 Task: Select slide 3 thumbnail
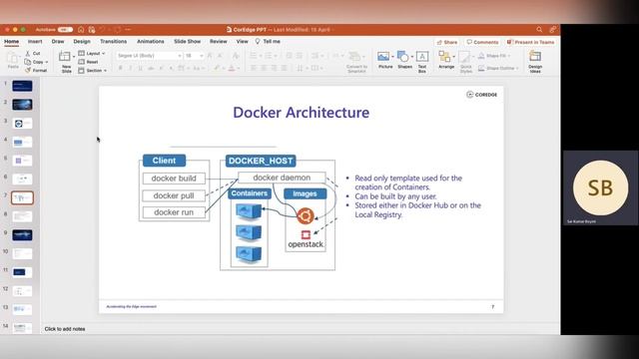22,124
